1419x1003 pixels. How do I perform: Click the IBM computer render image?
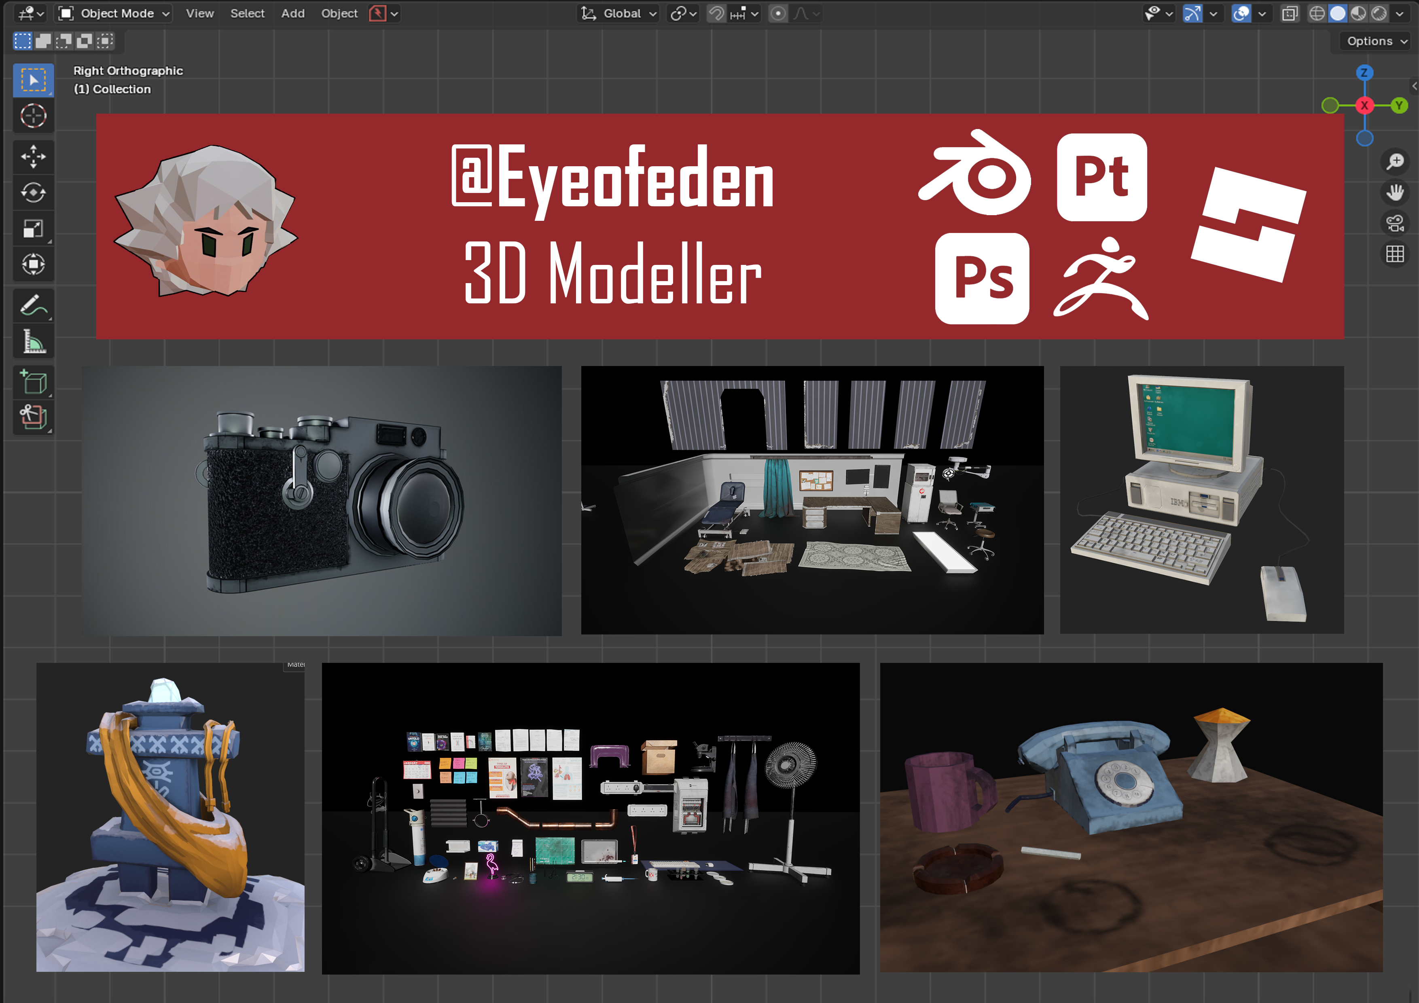[1201, 500]
